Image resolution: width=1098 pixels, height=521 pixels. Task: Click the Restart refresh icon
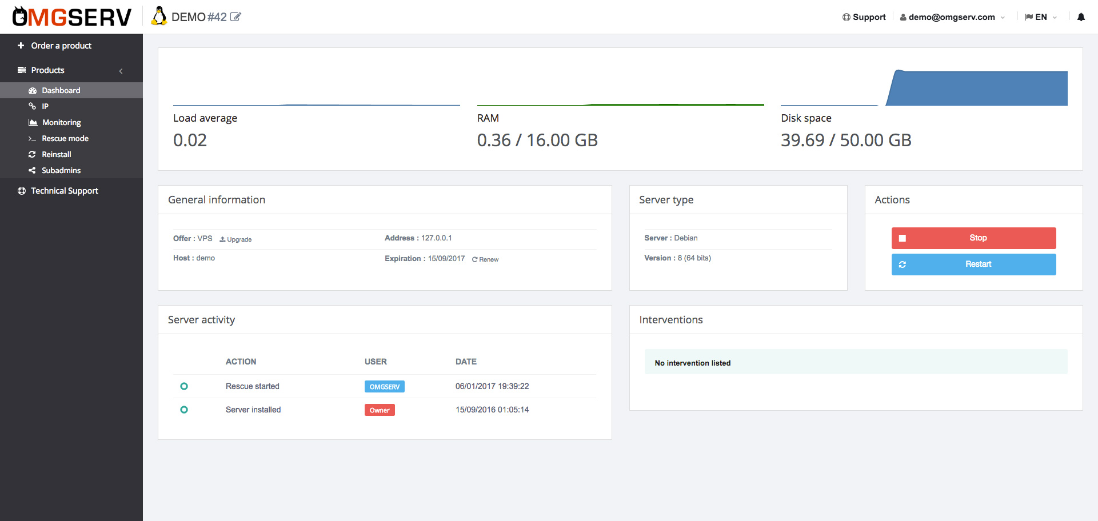tap(903, 264)
